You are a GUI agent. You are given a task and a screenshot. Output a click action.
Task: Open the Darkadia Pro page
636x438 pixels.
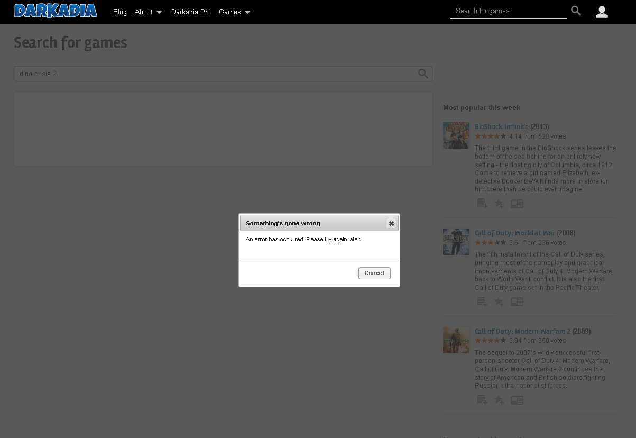click(191, 12)
